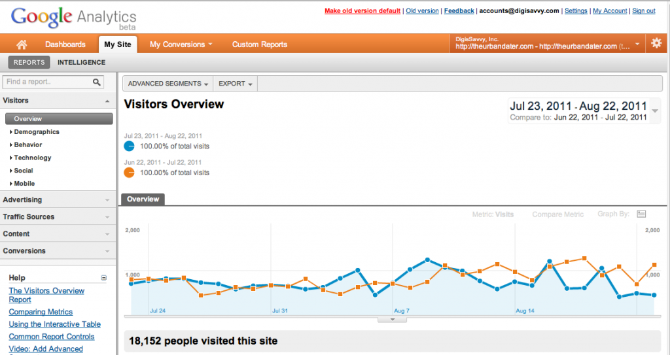
Task: Click the Aug 14 axis label
Action: (525, 311)
